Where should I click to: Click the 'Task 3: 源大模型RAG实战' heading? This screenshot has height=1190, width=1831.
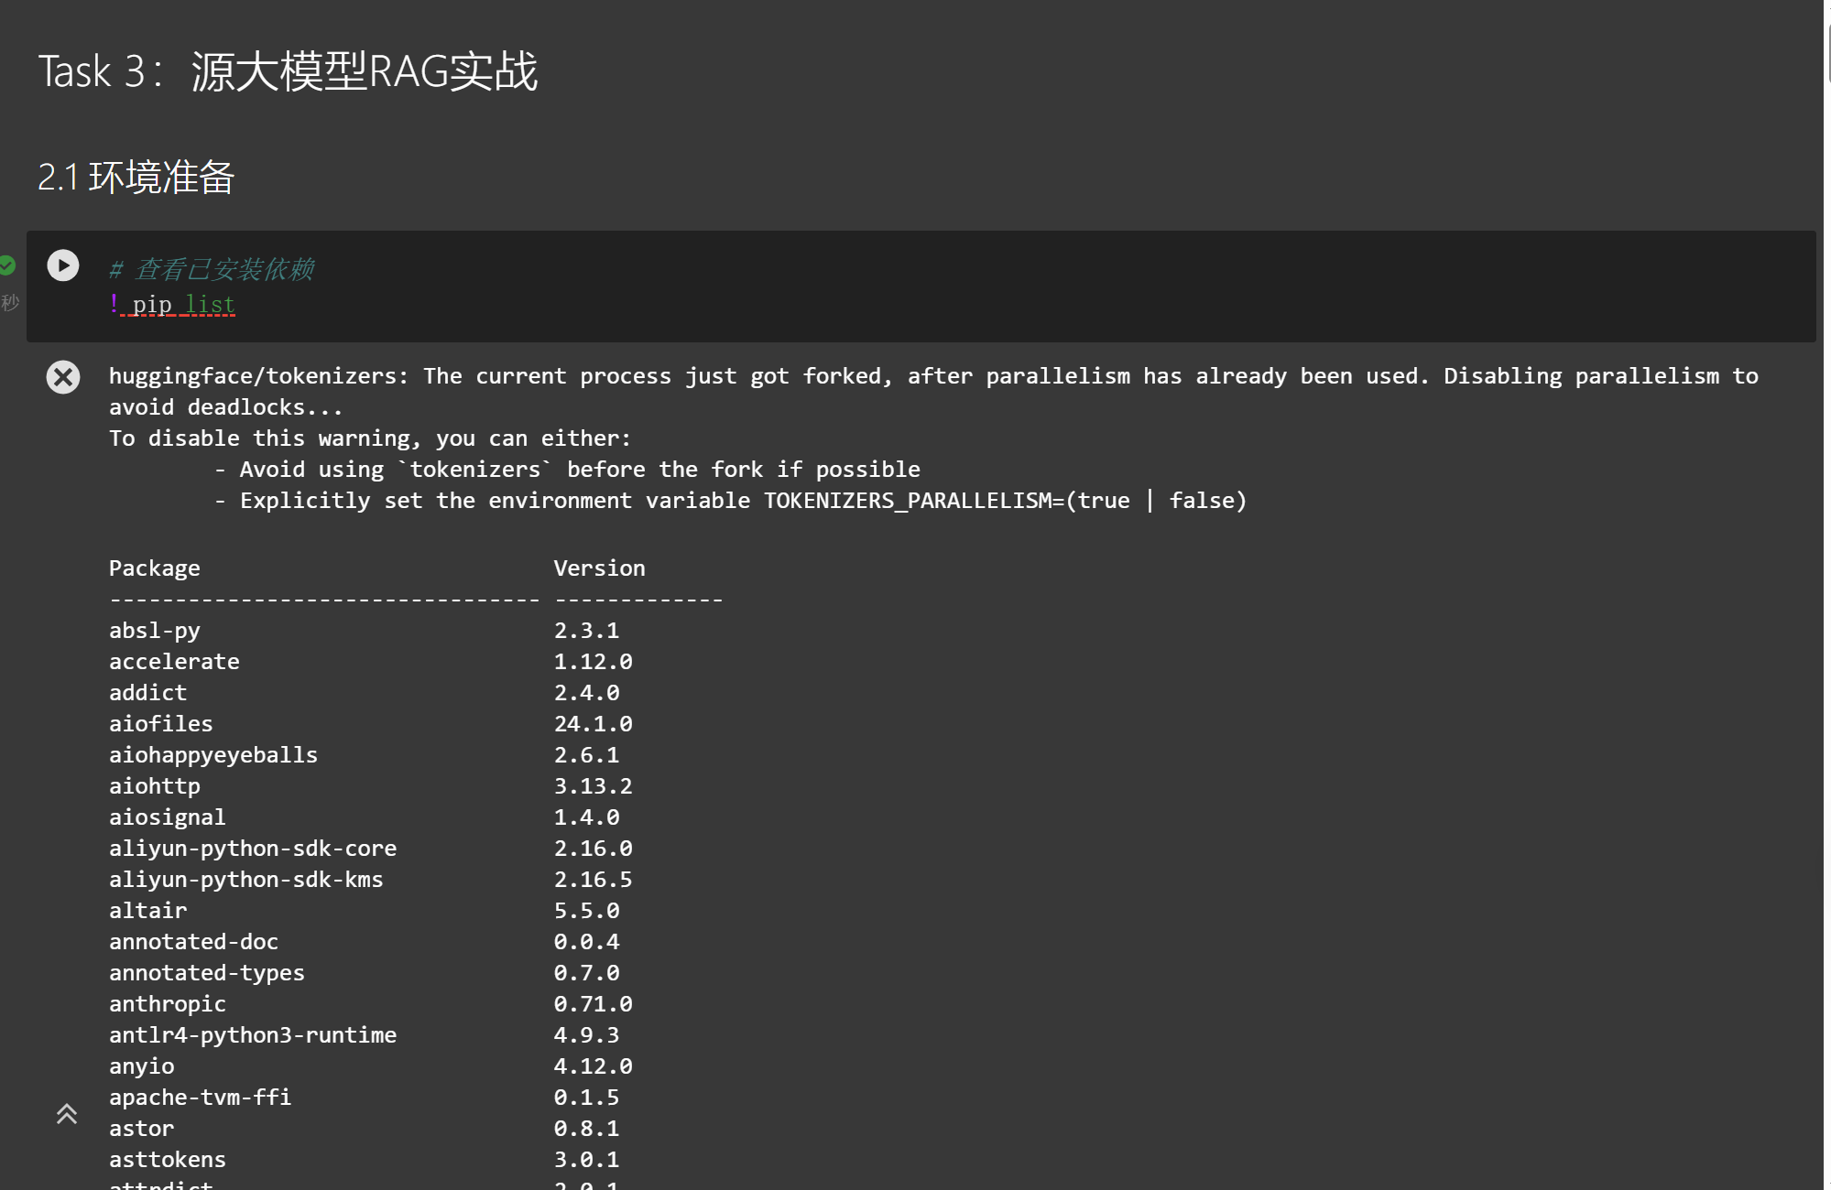[288, 71]
